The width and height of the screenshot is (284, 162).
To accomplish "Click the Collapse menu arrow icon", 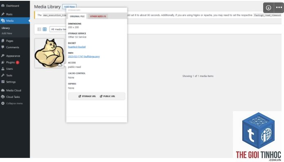I will pyautogui.click(x=3, y=103).
